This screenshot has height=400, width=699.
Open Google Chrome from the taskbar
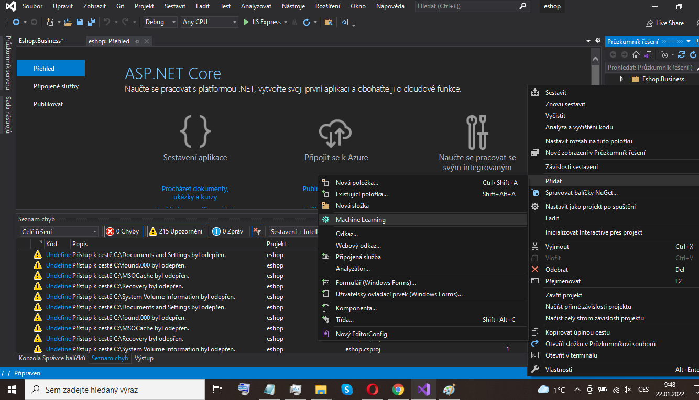coord(398,390)
